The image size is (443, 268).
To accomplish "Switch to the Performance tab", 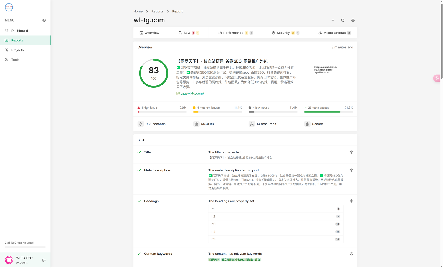I will tap(235, 33).
